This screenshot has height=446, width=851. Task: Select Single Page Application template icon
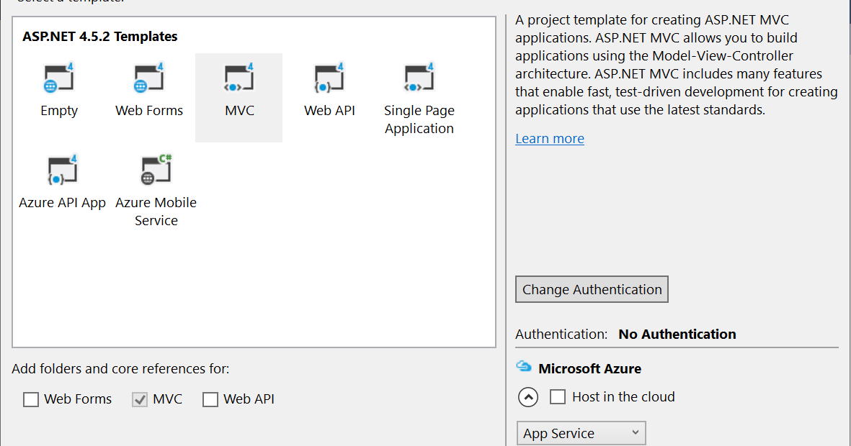pos(419,78)
